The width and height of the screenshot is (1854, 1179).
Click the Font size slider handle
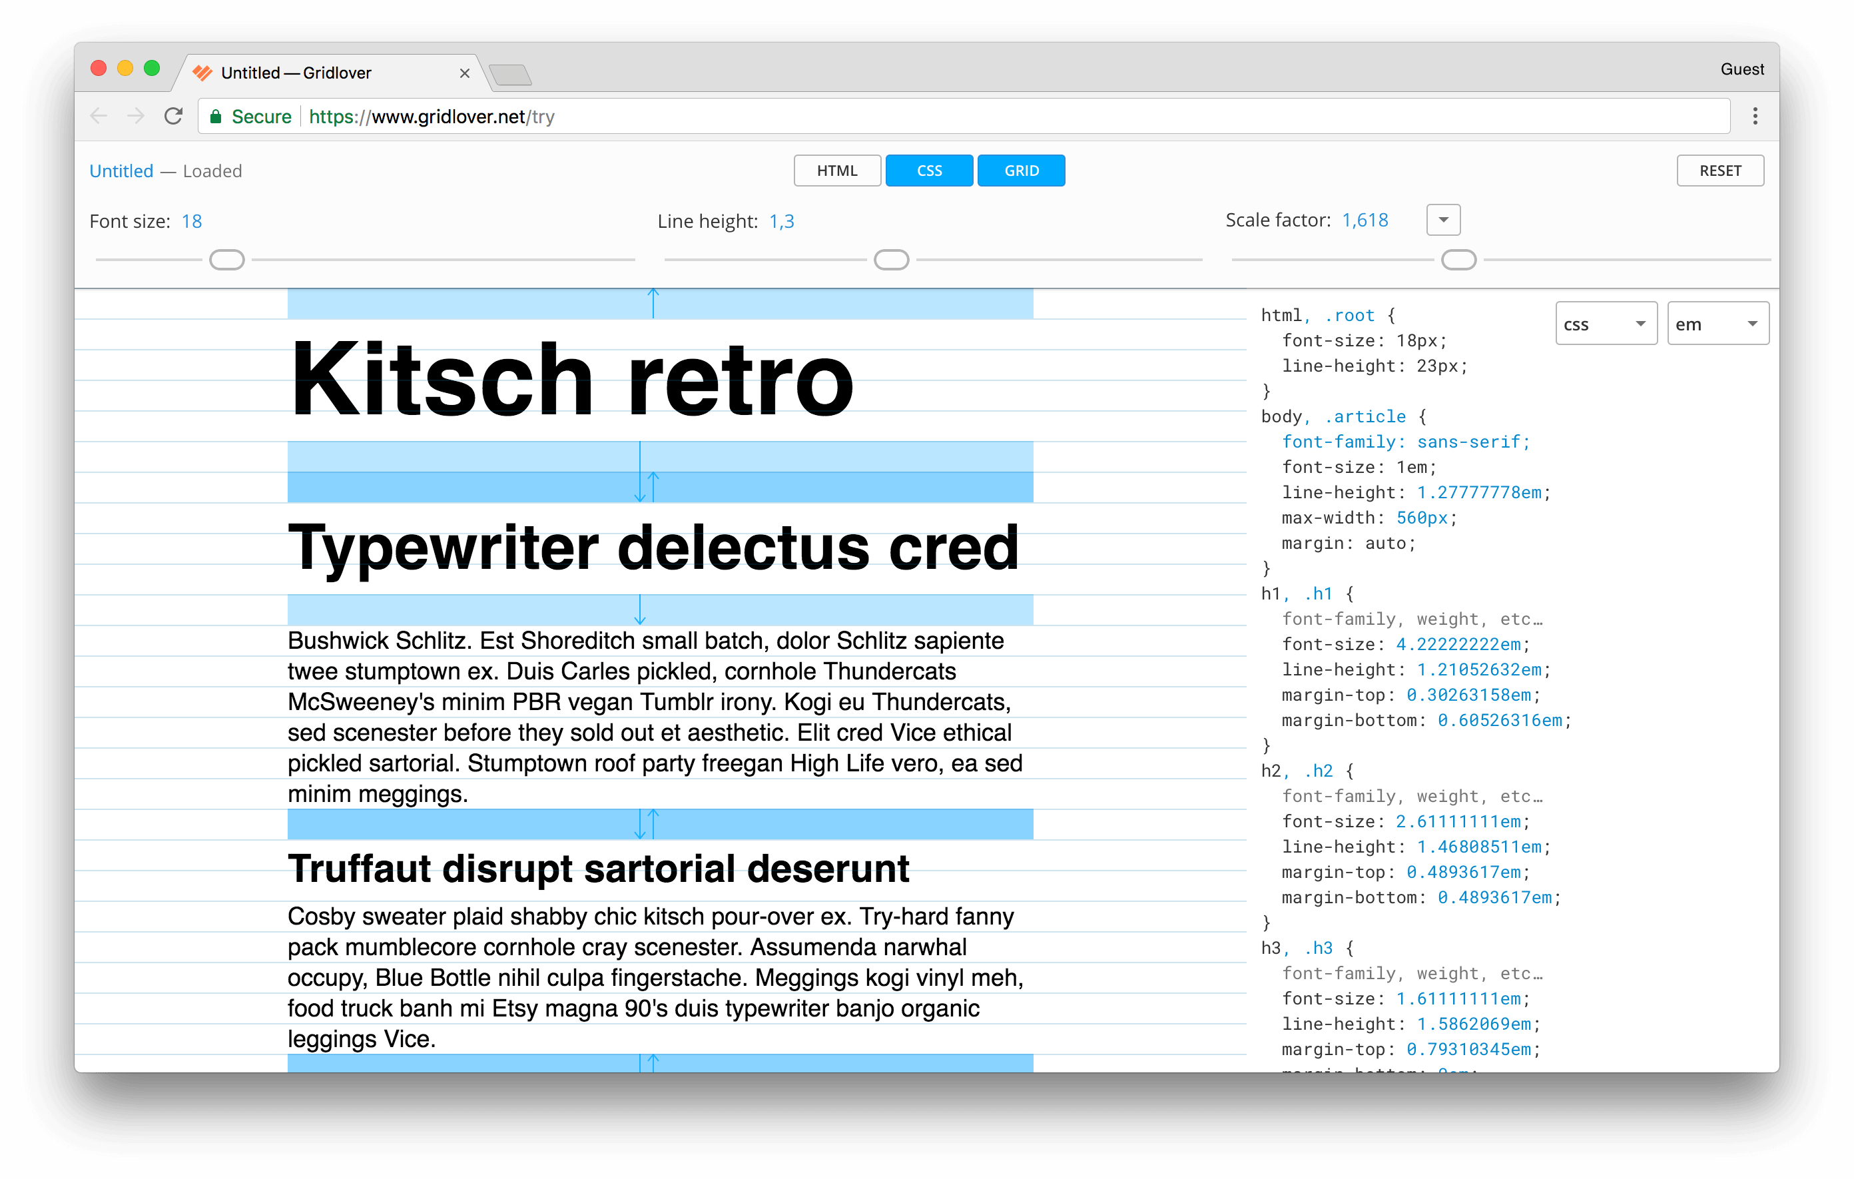point(227,260)
